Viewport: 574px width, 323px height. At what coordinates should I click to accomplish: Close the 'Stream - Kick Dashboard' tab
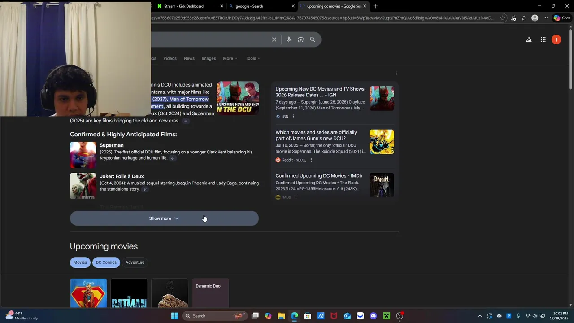click(x=222, y=6)
